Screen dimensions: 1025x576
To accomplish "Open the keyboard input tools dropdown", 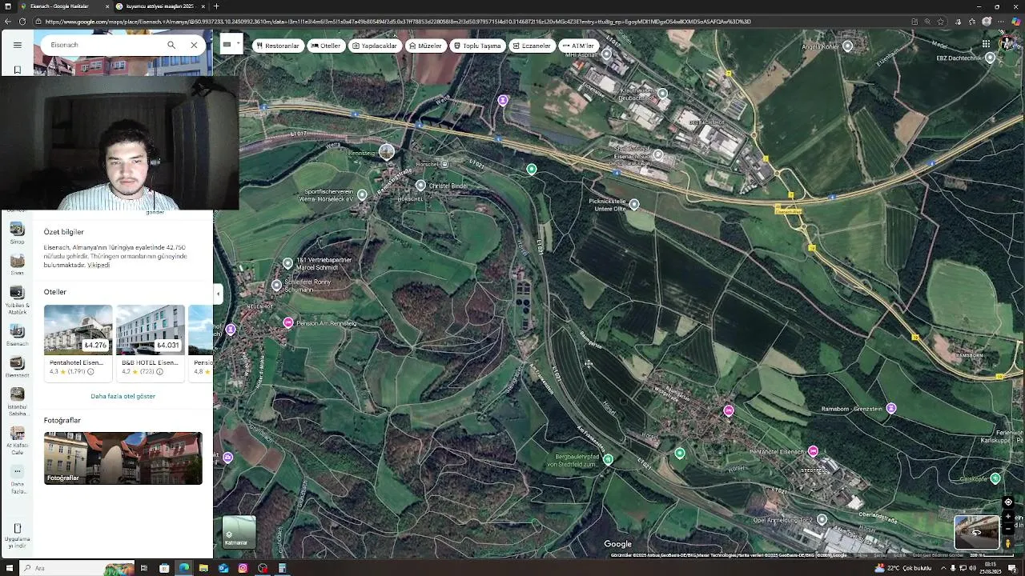I will [230, 45].
